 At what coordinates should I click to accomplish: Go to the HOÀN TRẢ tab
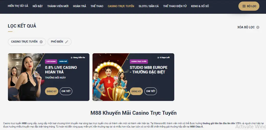[x=79, y=6]
